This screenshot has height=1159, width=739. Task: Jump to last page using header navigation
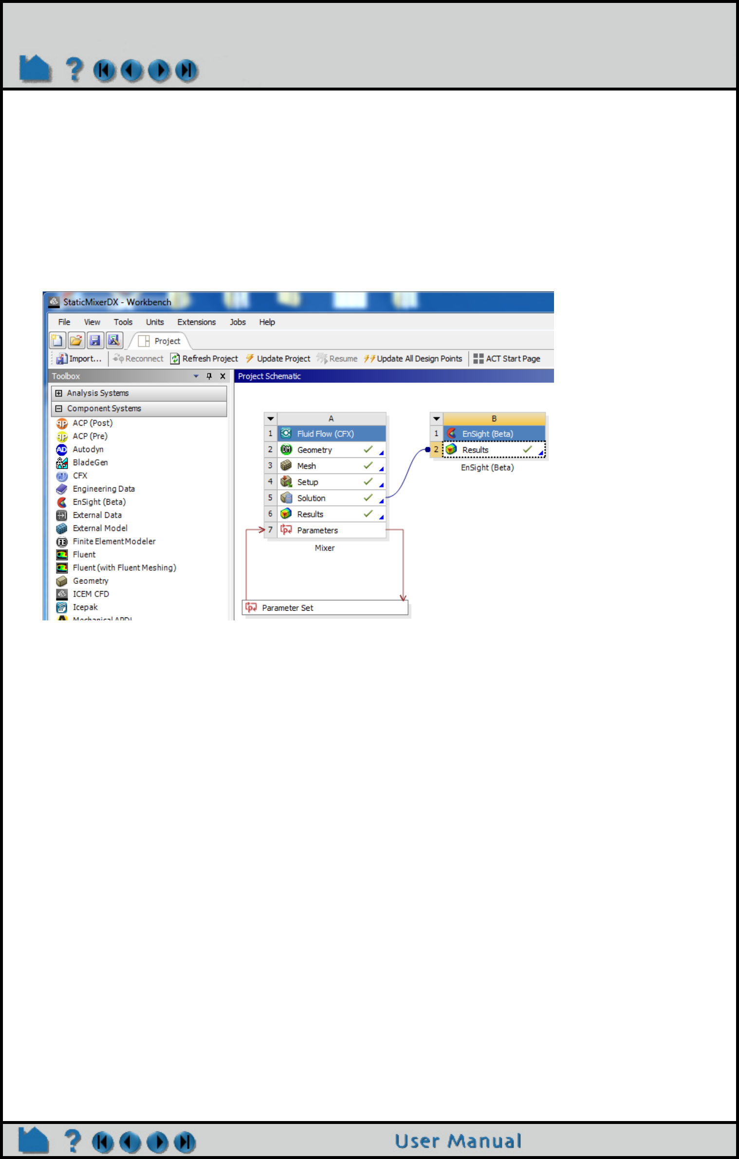(186, 71)
